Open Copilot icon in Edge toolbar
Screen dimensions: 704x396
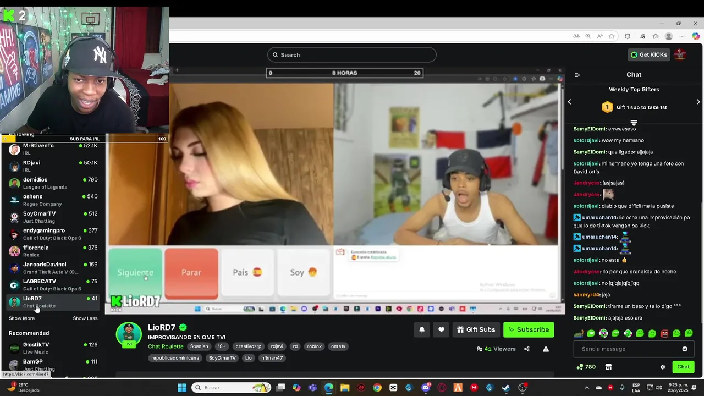point(696,36)
